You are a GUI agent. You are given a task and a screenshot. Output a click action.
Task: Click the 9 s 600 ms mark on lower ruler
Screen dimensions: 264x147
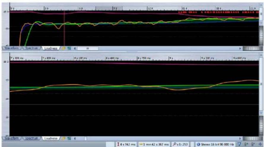point(239,58)
